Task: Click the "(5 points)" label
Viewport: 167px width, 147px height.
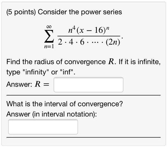Action: [x=21, y=12]
